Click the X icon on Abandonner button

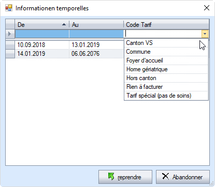pyautogui.click(x=165, y=177)
